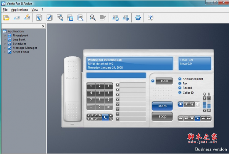Screen dimensions: 229x154
Task: Click the blue start button
Action: pyautogui.click(x=163, y=106)
